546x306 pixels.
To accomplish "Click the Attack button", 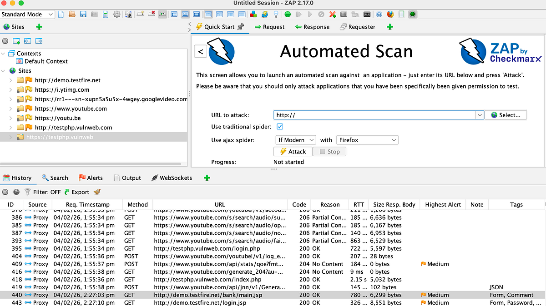I will pos(293,152).
